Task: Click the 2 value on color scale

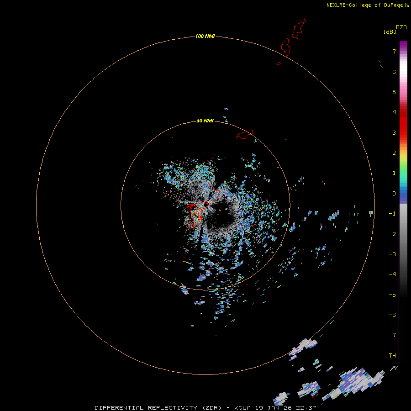Action: [x=394, y=153]
